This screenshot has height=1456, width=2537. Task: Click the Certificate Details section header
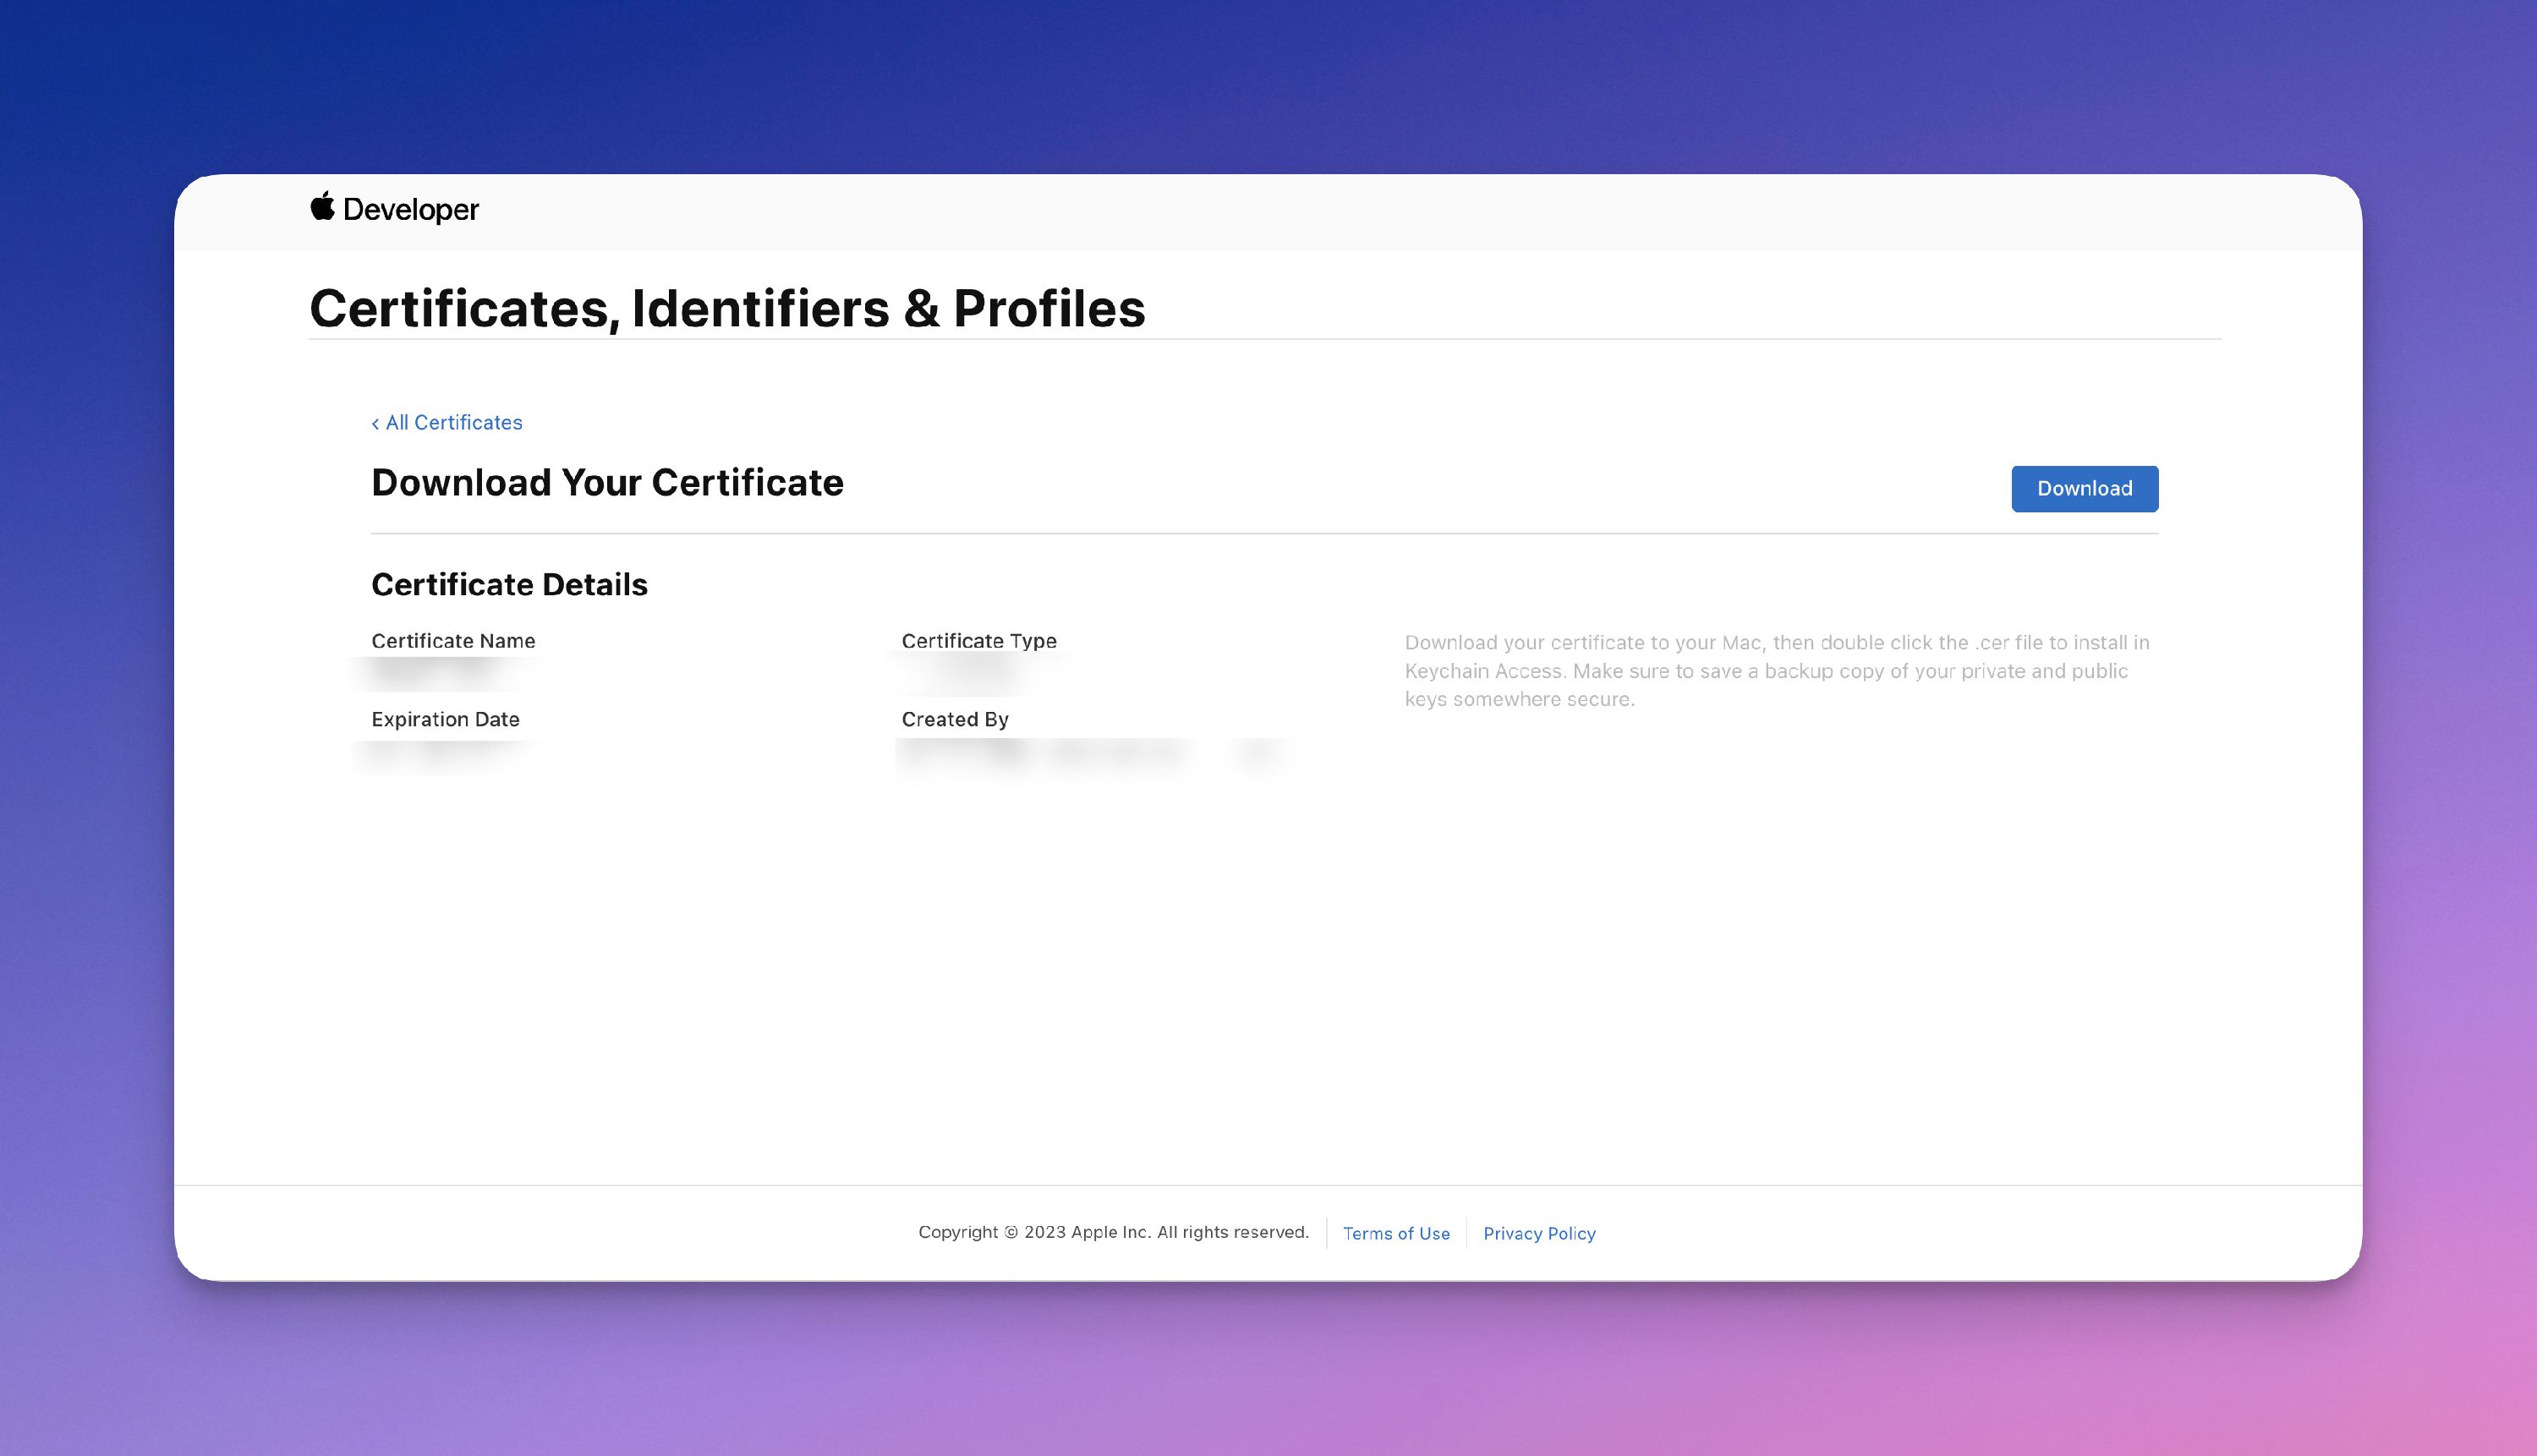(510, 584)
